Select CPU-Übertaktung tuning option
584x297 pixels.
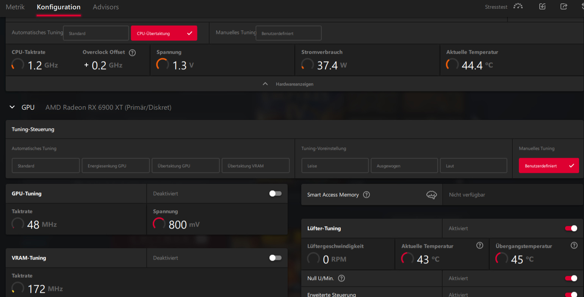coord(164,33)
